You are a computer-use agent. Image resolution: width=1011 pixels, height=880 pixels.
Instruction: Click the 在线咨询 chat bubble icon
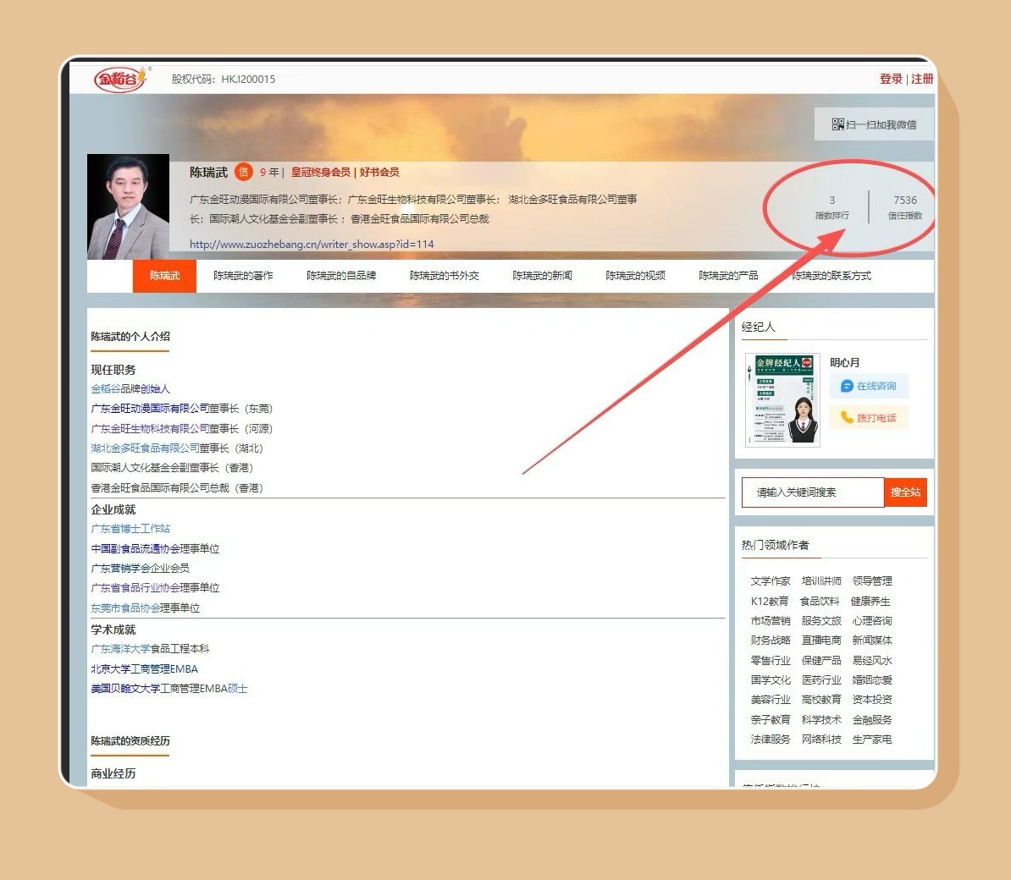[x=846, y=386]
